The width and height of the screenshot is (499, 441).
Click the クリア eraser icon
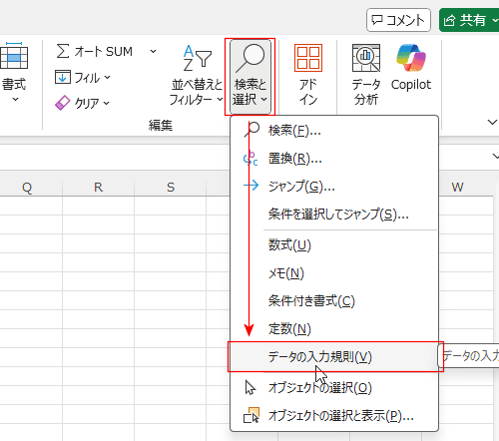62,103
